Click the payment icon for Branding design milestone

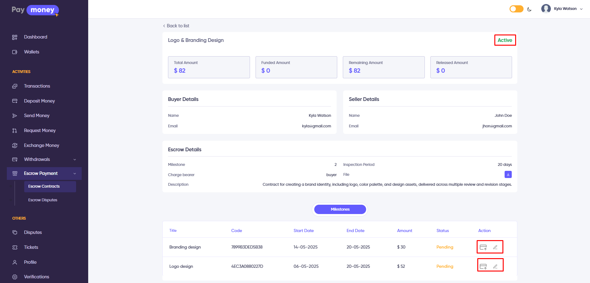(483, 247)
